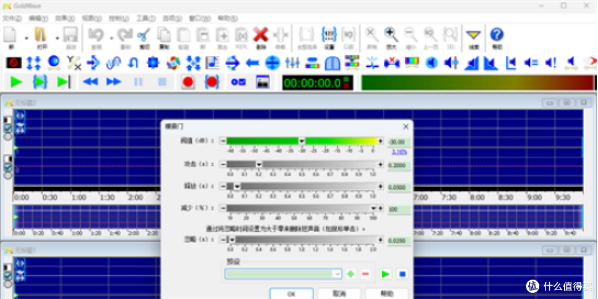
Task: Click the blue sphere effect icon
Action: tap(53, 63)
